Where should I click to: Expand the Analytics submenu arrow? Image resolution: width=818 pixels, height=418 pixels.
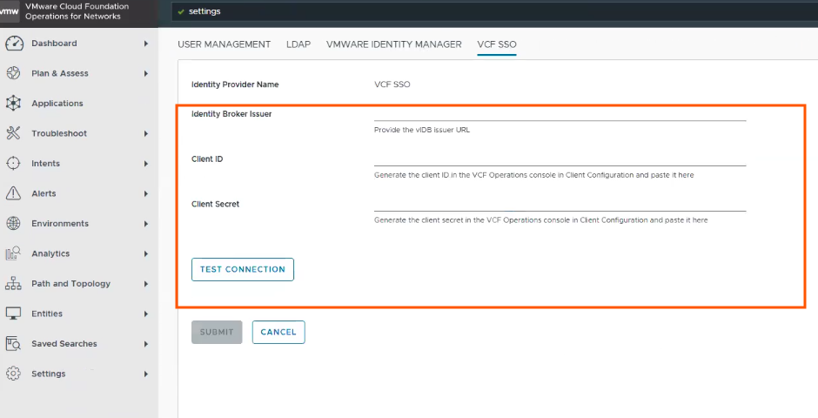[146, 253]
